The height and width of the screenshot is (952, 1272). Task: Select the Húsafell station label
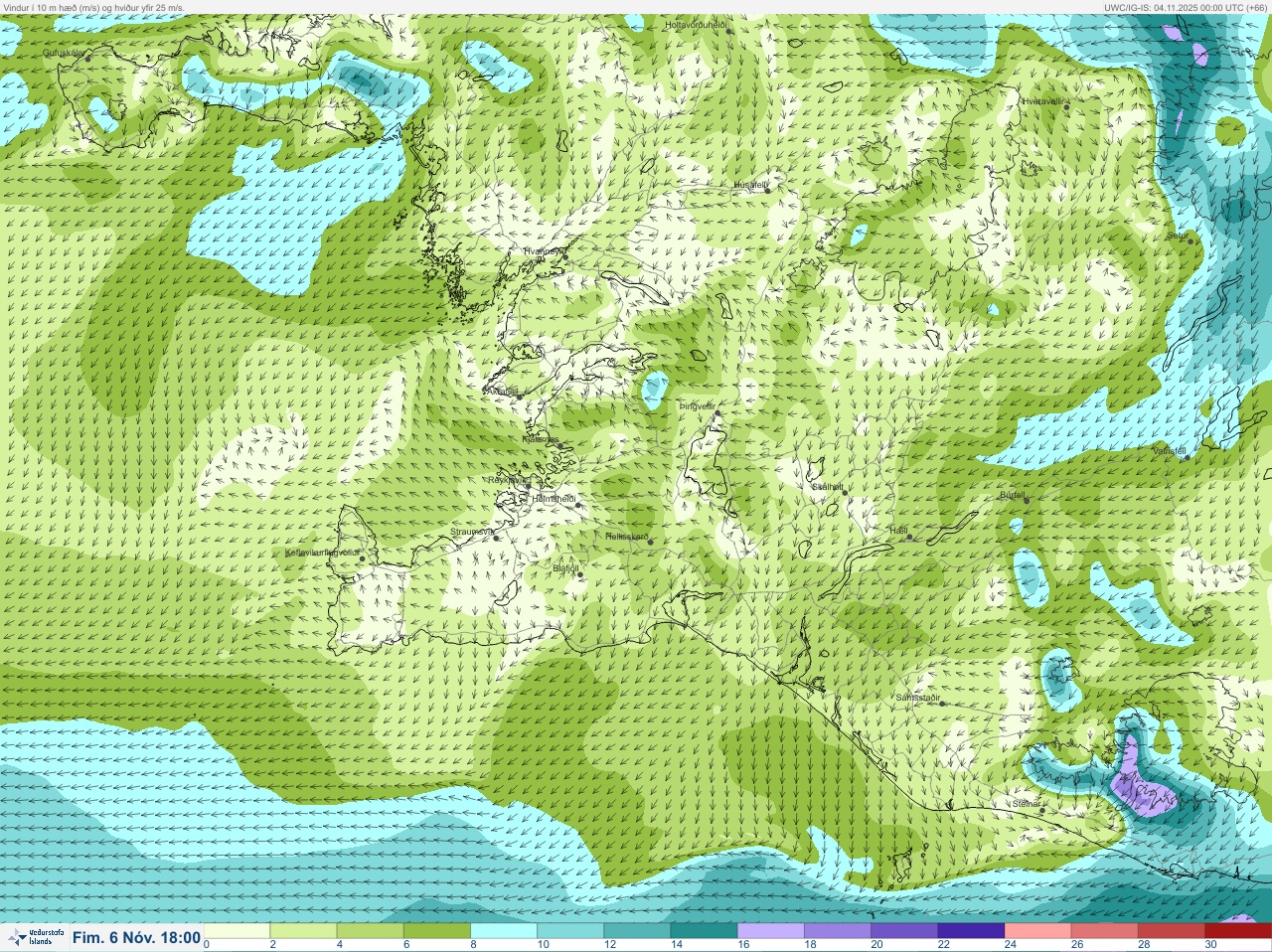click(750, 185)
